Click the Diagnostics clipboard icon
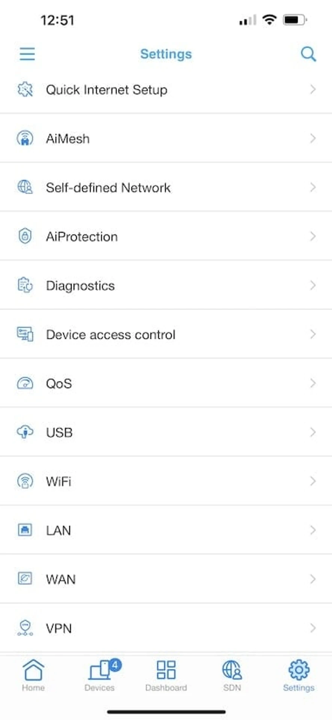The height and width of the screenshot is (720, 332). coord(25,285)
